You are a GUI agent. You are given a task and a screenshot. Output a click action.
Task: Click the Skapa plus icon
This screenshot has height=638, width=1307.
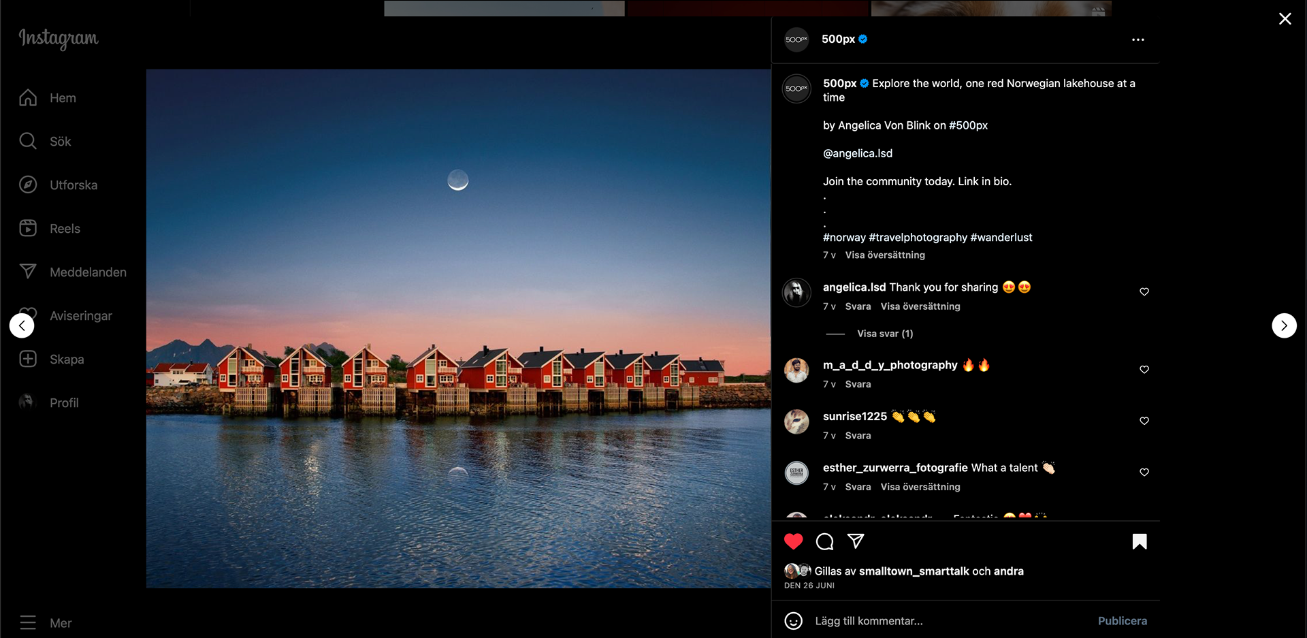point(28,359)
